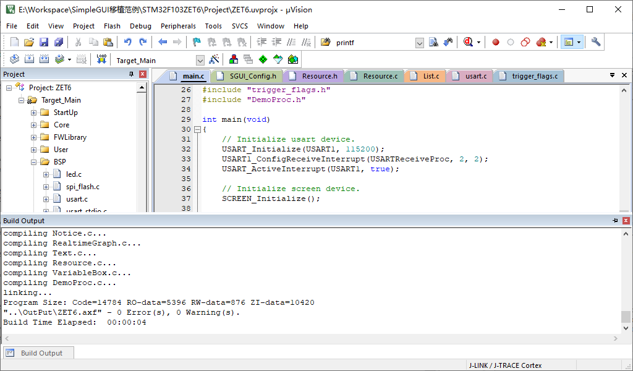Close the Project panel
633x371 pixels.
(143, 74)
